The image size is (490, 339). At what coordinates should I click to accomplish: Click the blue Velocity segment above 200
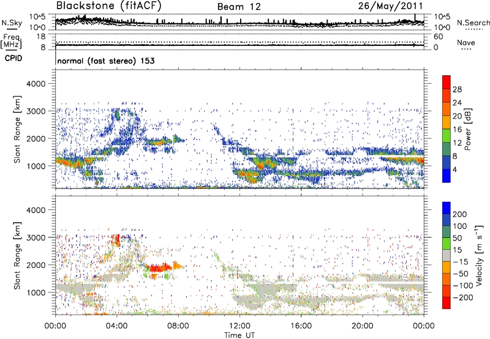(447, 208)
